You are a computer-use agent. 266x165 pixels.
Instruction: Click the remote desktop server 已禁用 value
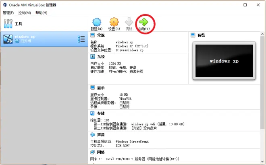125,103
